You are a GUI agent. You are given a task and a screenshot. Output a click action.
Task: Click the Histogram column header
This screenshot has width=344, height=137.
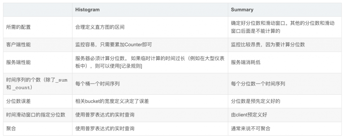(x=87, y=10)
